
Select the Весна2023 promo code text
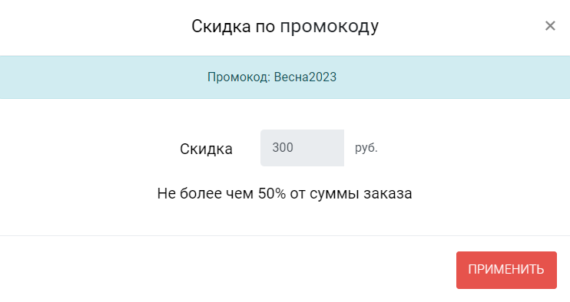(305, 77)
